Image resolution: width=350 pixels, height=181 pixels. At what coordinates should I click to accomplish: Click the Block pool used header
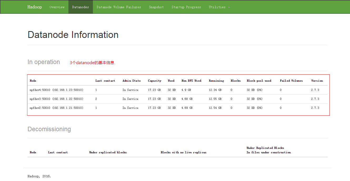[x=259, y=81]
